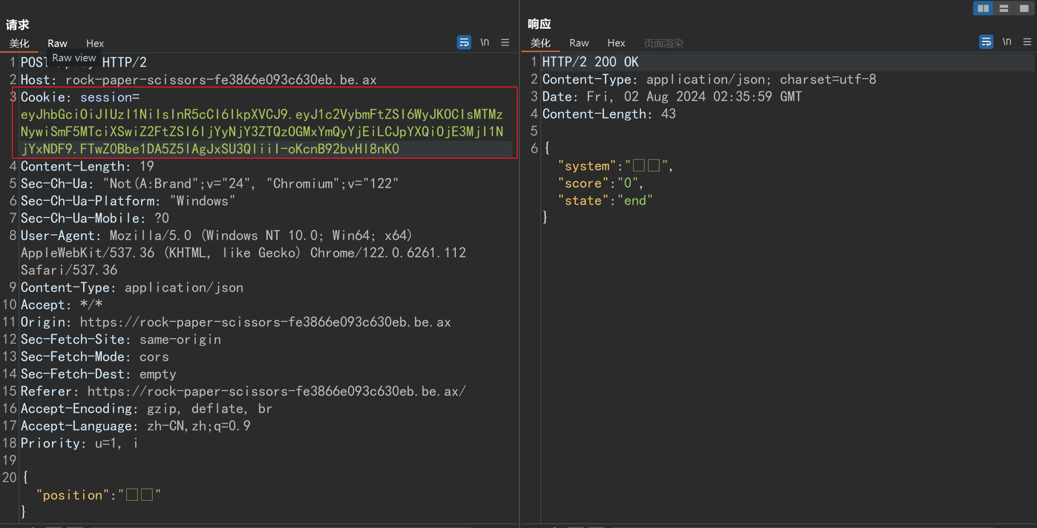Select the response 美化 (Pretty) tab

(541, 43)
